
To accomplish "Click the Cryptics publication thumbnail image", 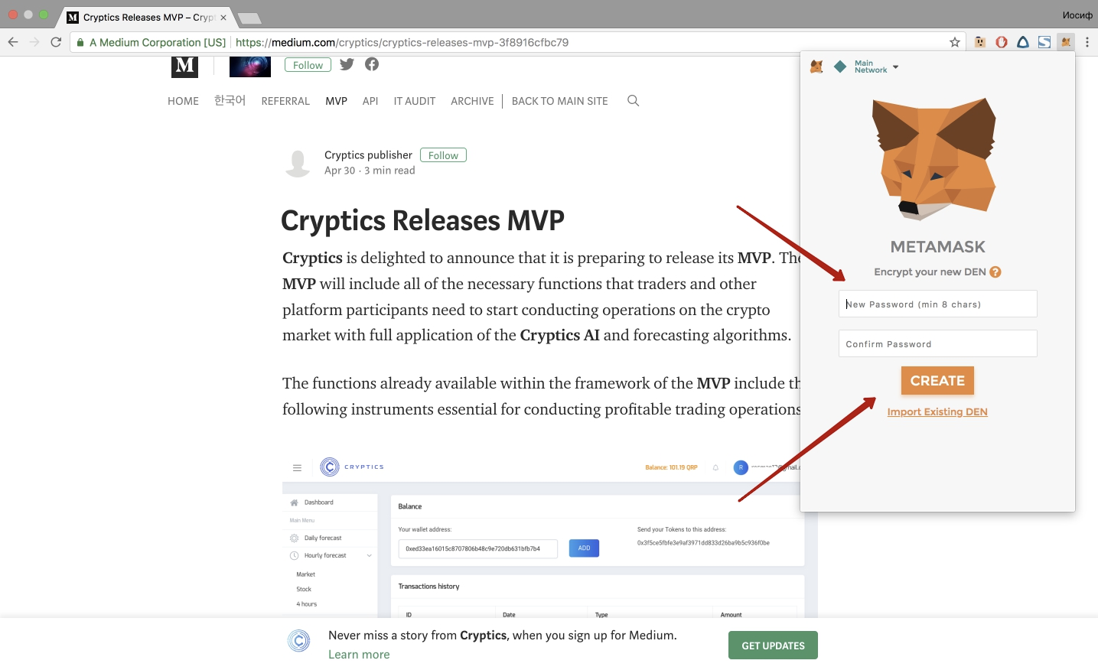I will pos(250,66).
